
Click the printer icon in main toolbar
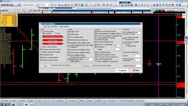[x=160, y=5]
